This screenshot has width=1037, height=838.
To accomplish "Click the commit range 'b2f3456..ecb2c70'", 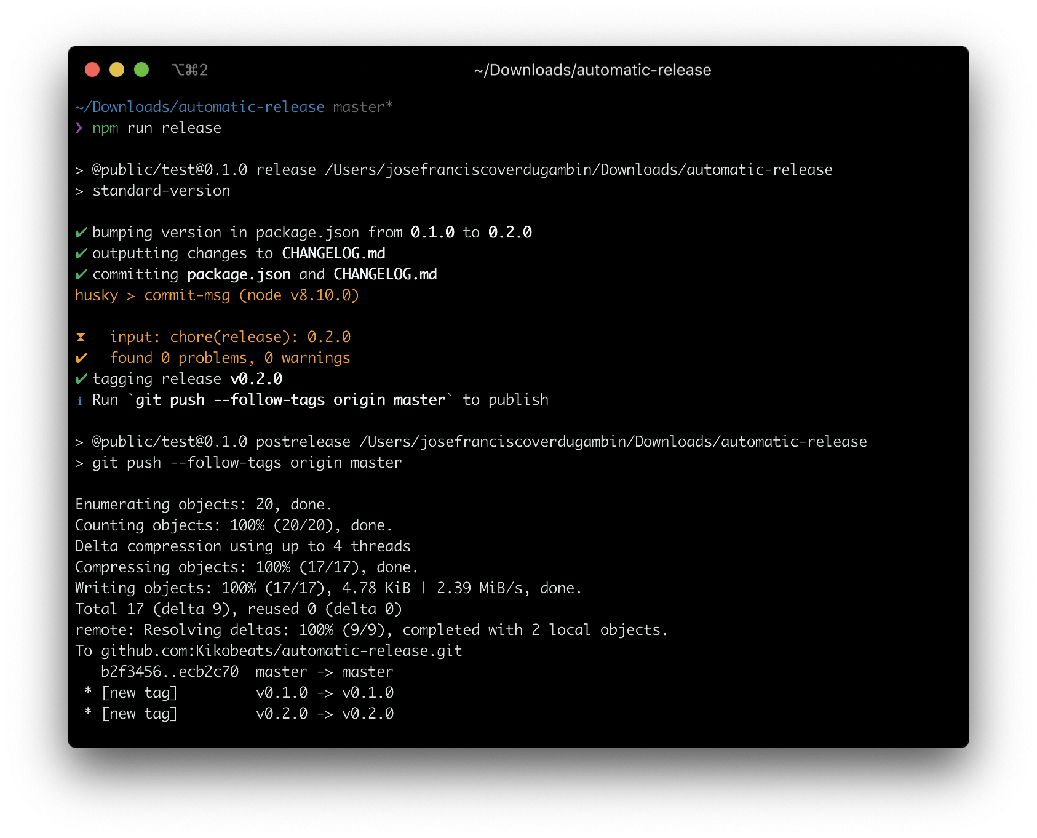I will pos(170,672).
